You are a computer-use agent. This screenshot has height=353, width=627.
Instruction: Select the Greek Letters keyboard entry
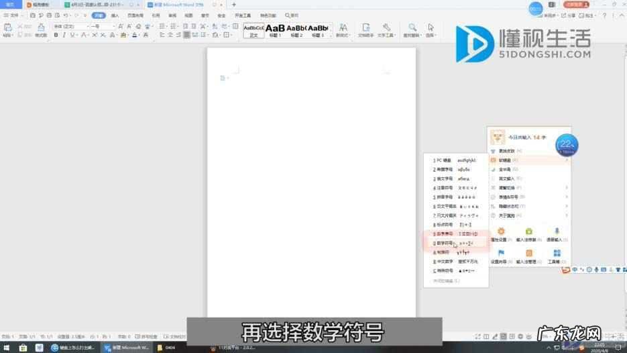point(456,169)
